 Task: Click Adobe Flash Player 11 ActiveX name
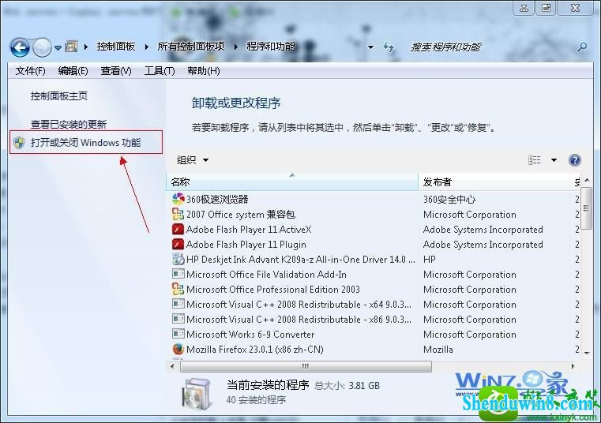pos(249,229)
